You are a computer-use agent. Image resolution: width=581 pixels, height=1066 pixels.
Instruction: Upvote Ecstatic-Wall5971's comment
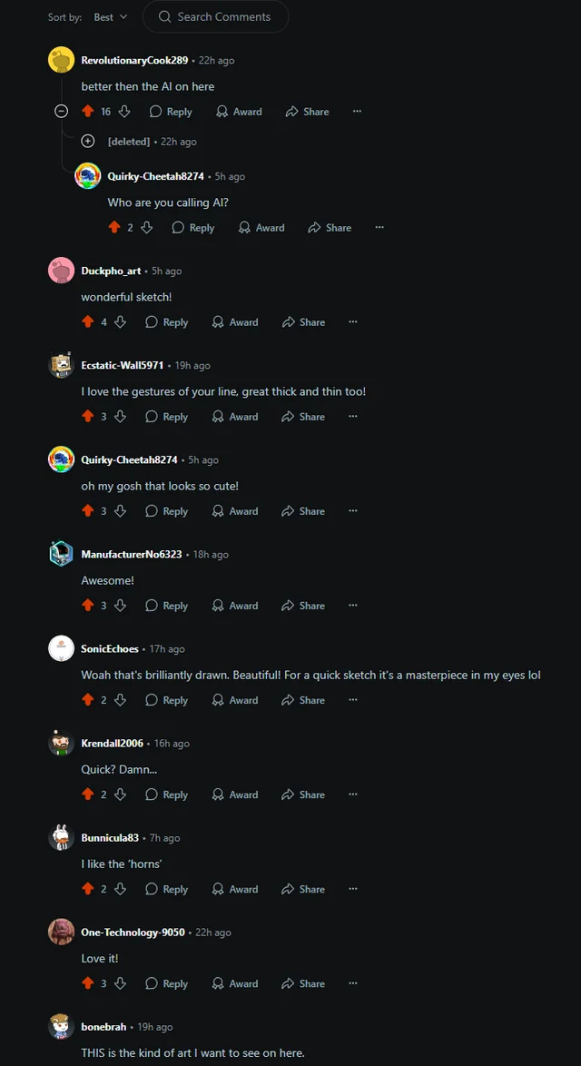point(87,417)
